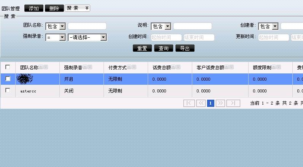Sort 额度限制 column descending
The image size is (303, 167).
coord(279,67)
